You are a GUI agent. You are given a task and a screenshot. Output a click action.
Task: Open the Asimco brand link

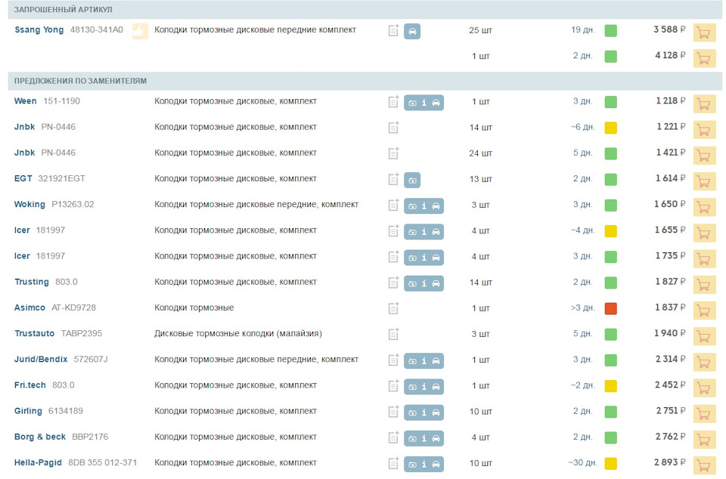pyautogui.click(x=29, y=308)
